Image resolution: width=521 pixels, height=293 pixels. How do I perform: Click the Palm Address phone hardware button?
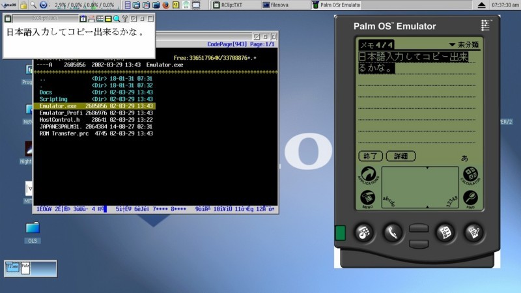click(x=393, y=232)
